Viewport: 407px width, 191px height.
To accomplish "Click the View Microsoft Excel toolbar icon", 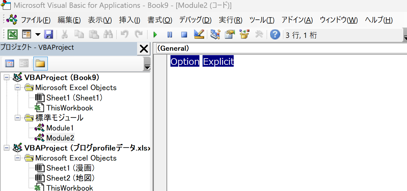I will tap(13, 34).
